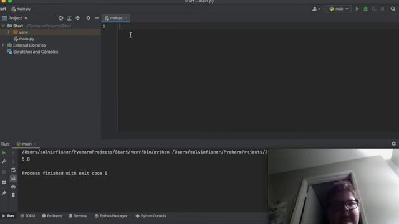Expand the venv folder
The width and height of the screenshot is (399, 224).
9,32
